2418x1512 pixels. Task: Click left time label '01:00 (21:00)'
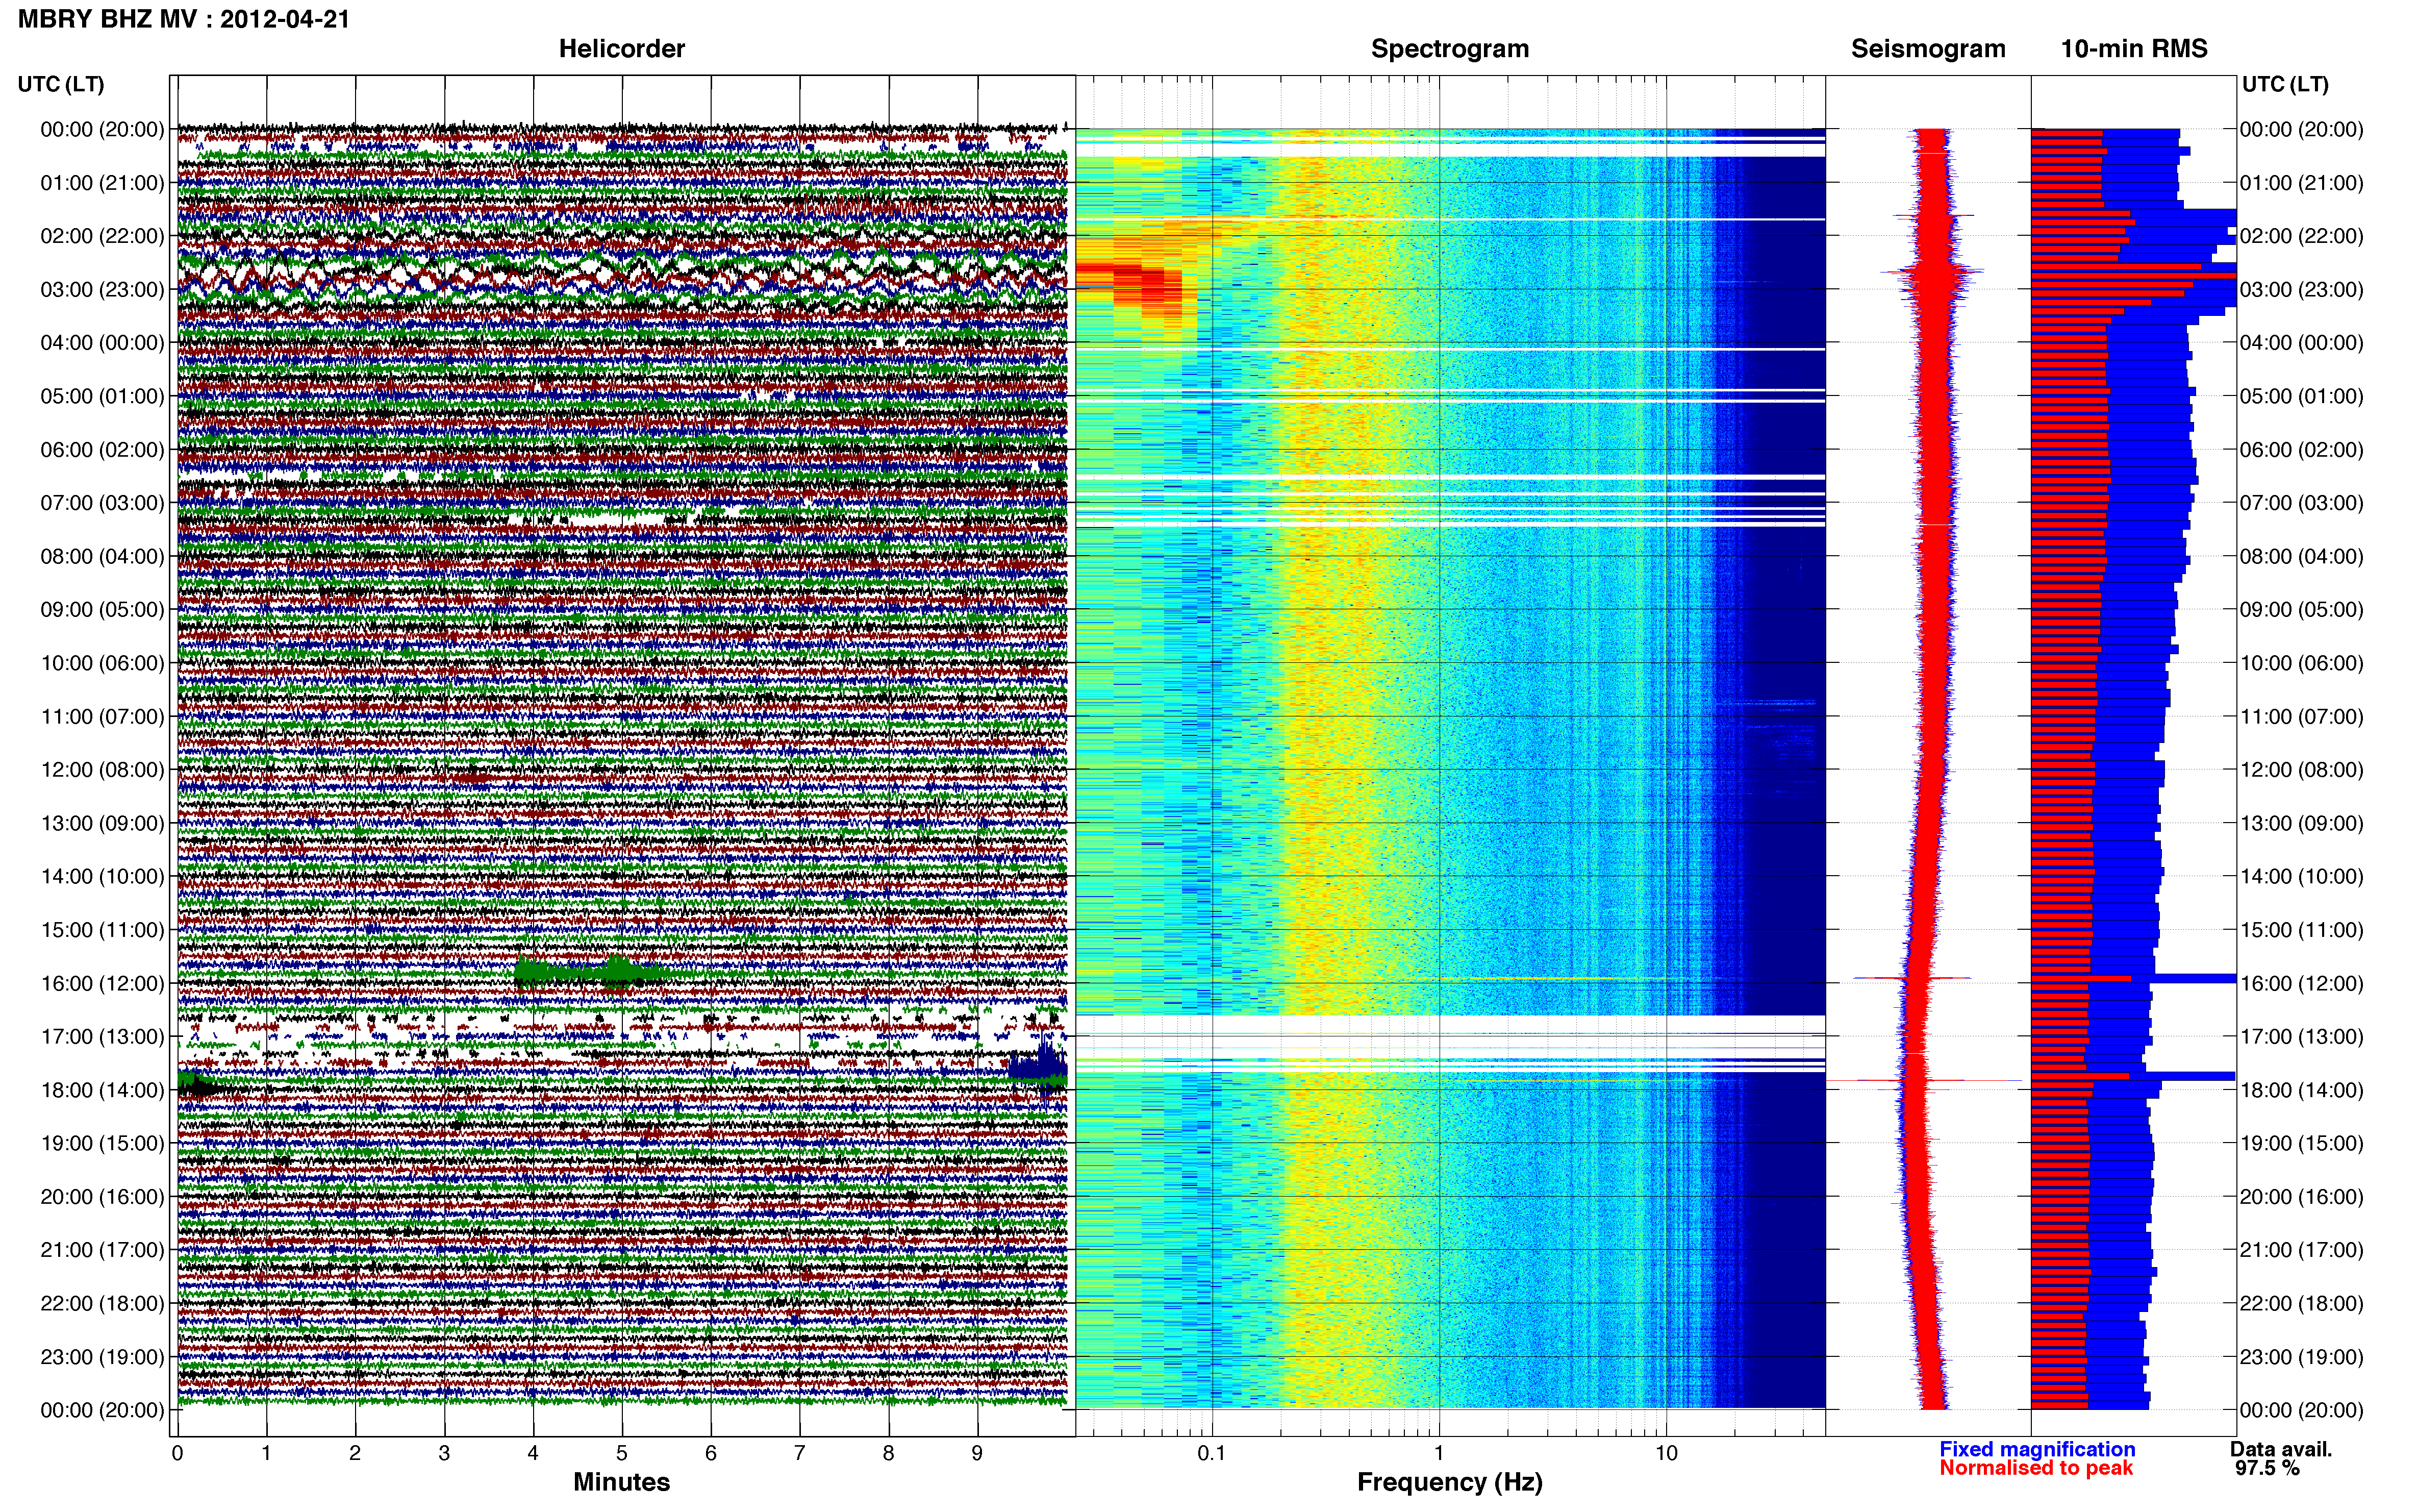102,183
